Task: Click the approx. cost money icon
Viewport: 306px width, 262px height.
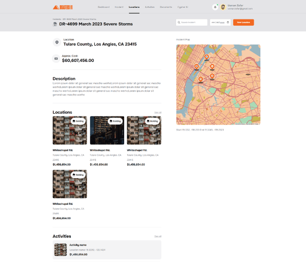Action: point(56,59)
